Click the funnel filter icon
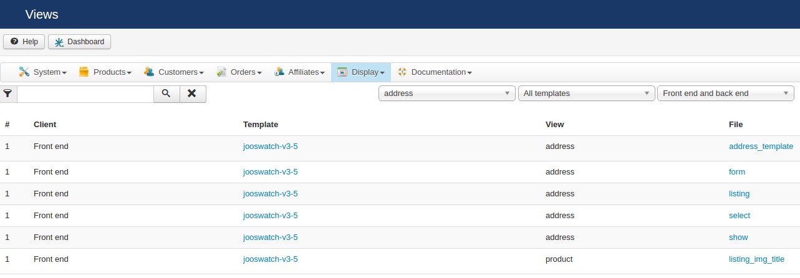This screenshot has height=278, width=800. 8,93
